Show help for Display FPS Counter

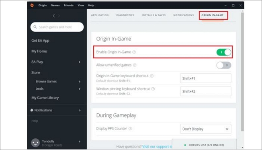click(130, 128)
